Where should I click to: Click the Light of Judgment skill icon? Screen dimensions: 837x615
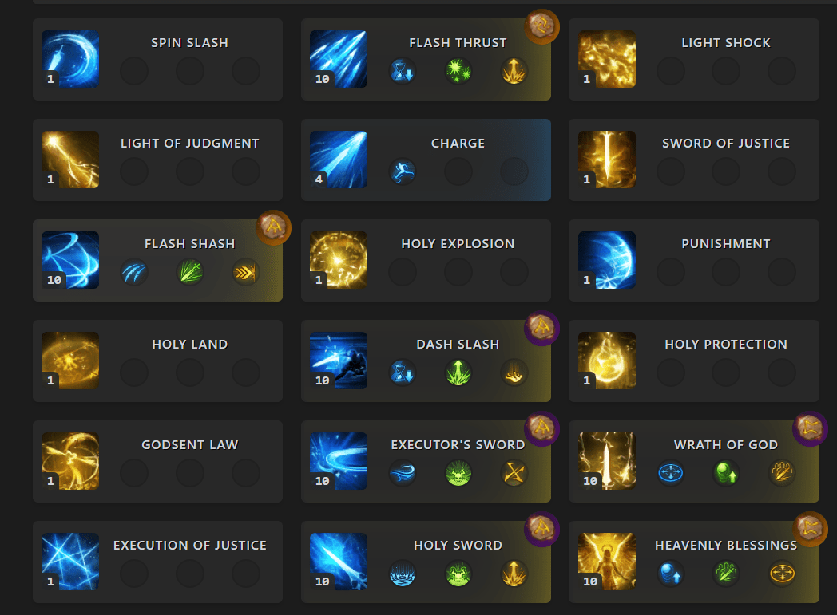(x=70, y=160)
